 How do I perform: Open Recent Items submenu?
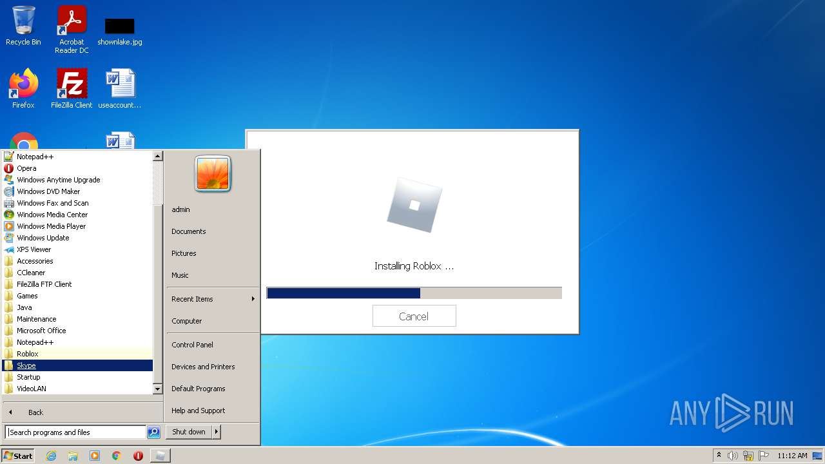(213, 299)
